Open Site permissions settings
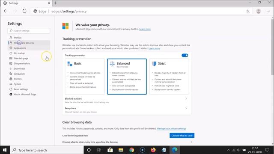Screen dimensions: 274x154 29,63
